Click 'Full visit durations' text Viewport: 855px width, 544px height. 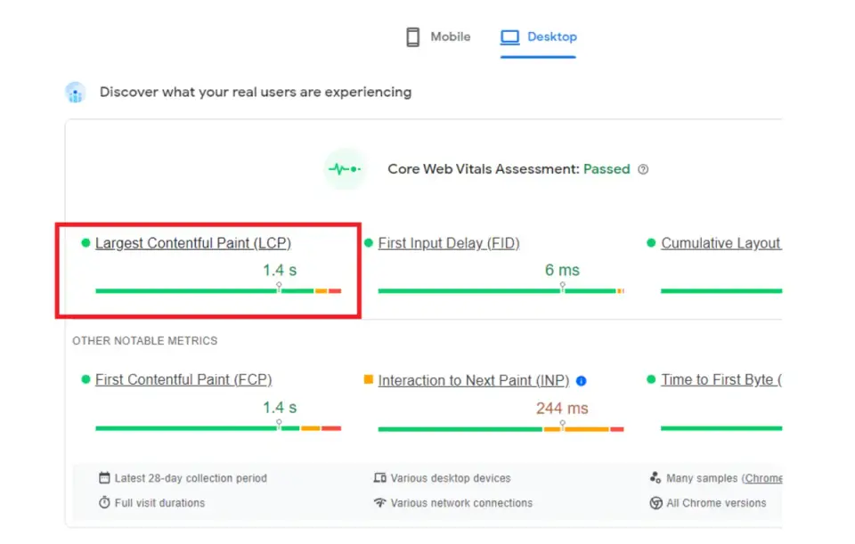click(159, 502)
